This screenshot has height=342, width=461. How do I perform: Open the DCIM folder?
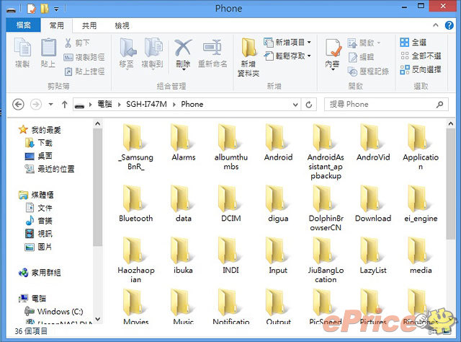230,202
